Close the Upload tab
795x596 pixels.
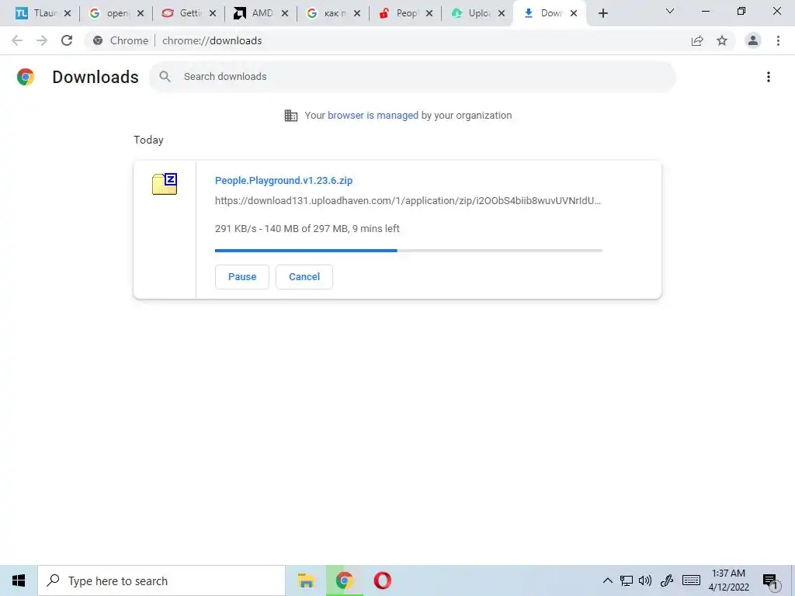tap(502, 13)
